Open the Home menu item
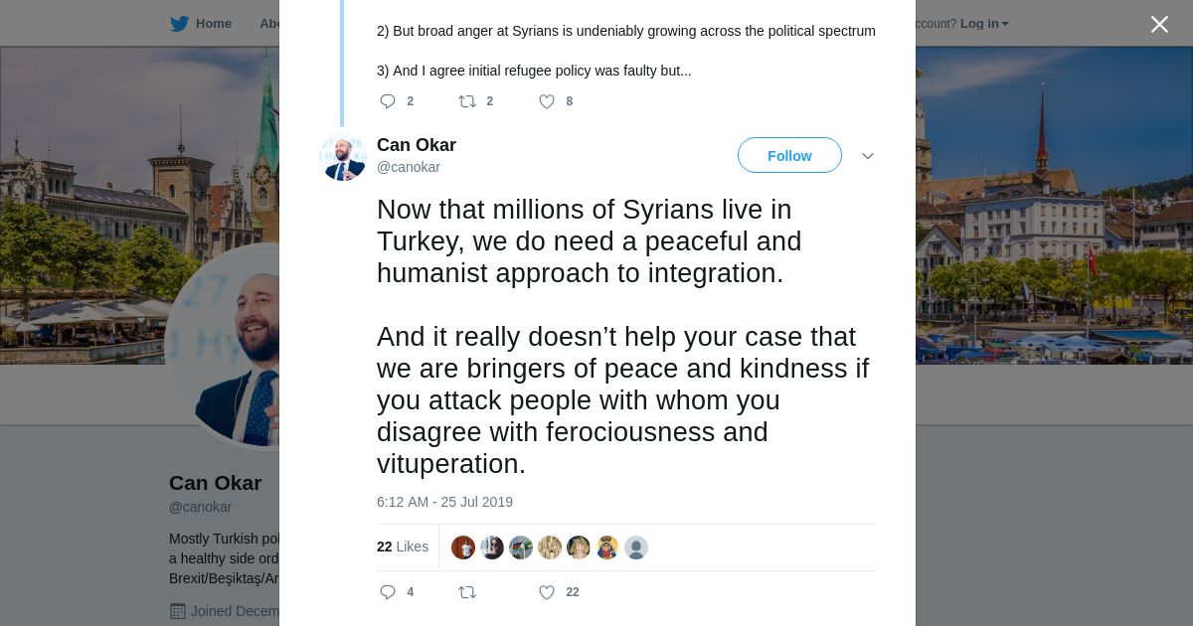The height and width of the screenshot is (626, 1193). 213,24
